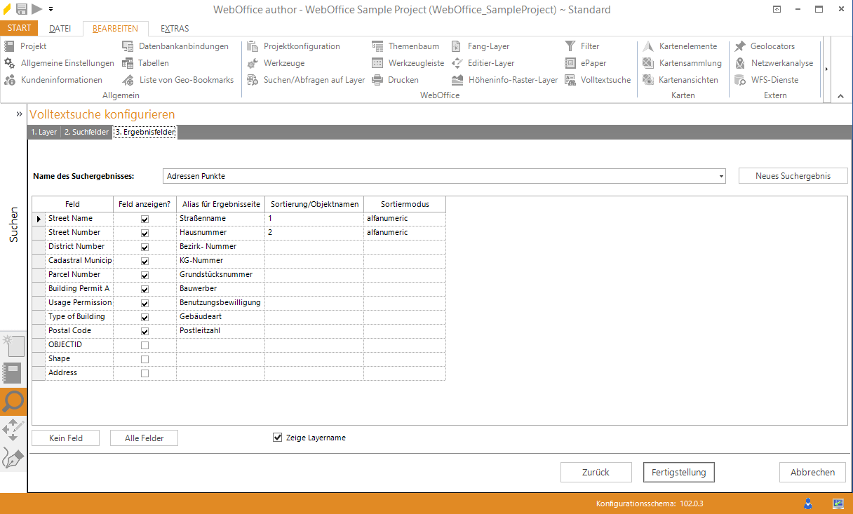Click the Kartenelemente ribbon icon
This screenshot has width=853, height=514.
coord(648,46)
